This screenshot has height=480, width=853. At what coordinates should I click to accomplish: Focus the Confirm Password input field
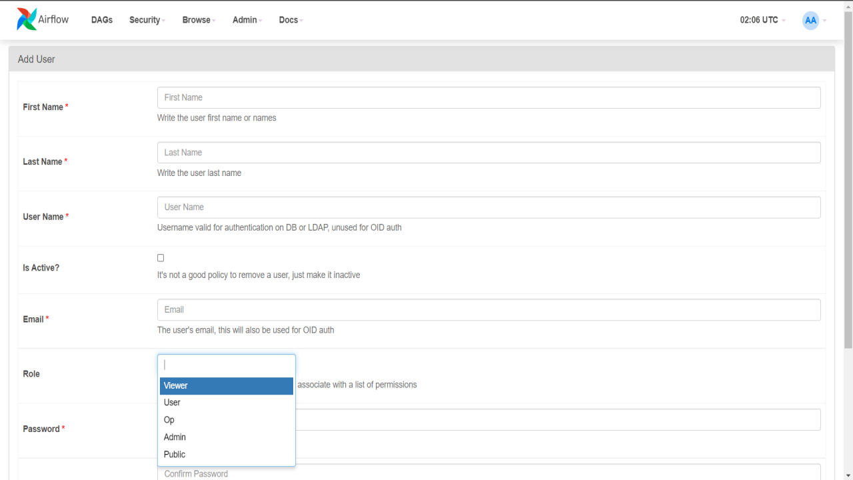pos(488,472)
